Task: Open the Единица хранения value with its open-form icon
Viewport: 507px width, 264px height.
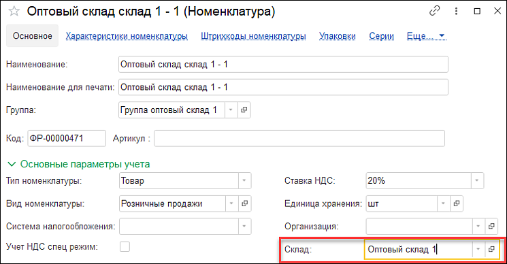Action: pyautogui.click(x=456, y=203)
